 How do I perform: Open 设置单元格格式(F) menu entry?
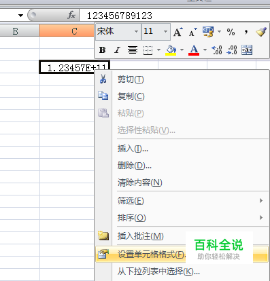click(x=182, y=255)
